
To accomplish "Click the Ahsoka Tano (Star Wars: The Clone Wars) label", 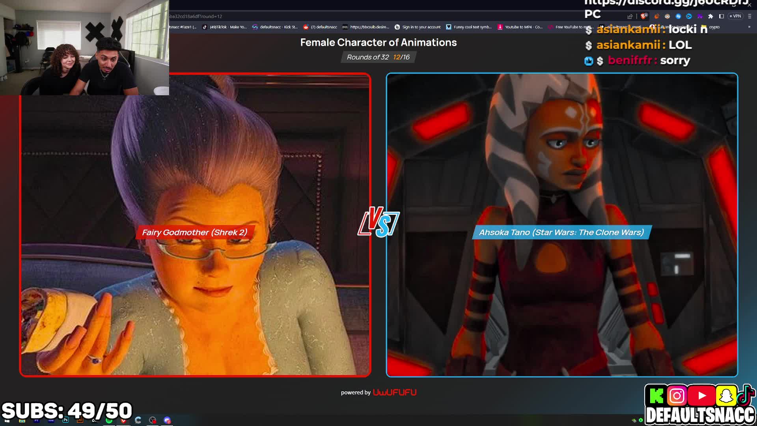I will pyautogui.click(x=561, y=232).
